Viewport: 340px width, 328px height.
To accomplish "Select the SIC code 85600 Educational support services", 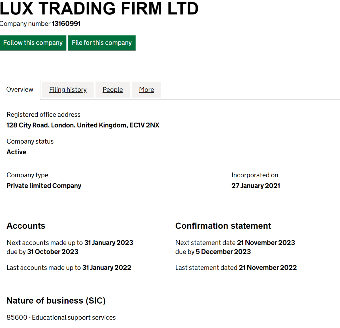I will pos(61,317).
